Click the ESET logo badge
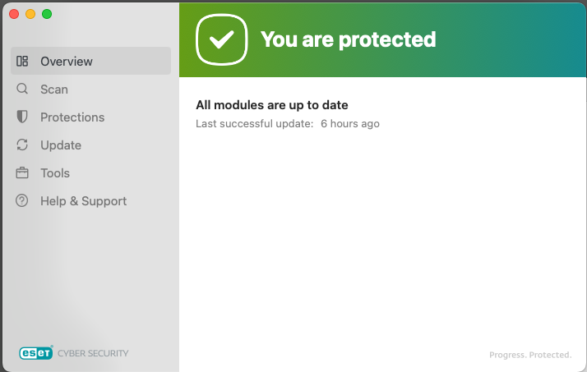 coord(36,353)
